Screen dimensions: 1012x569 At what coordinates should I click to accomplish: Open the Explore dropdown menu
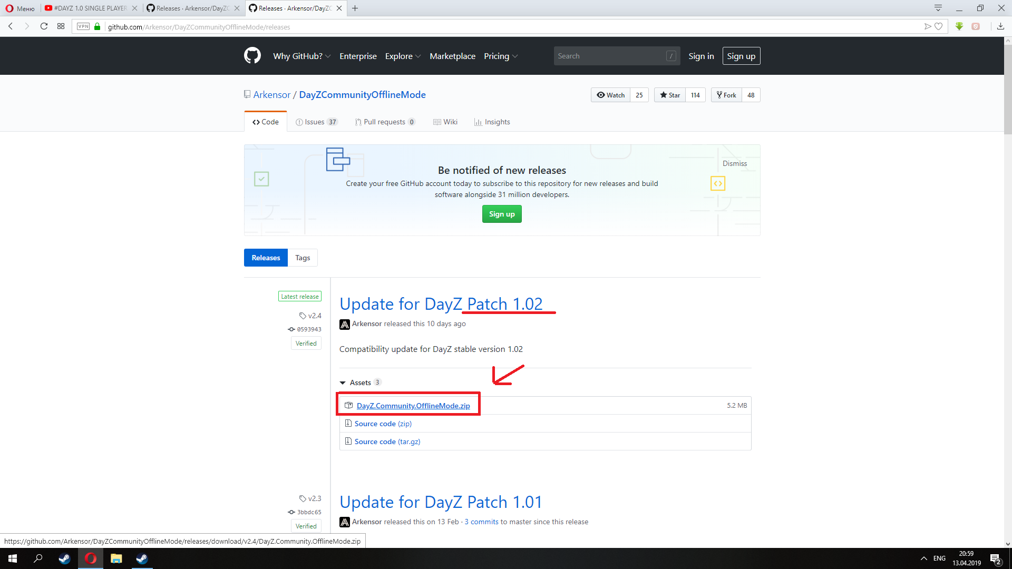coord(403,56)
